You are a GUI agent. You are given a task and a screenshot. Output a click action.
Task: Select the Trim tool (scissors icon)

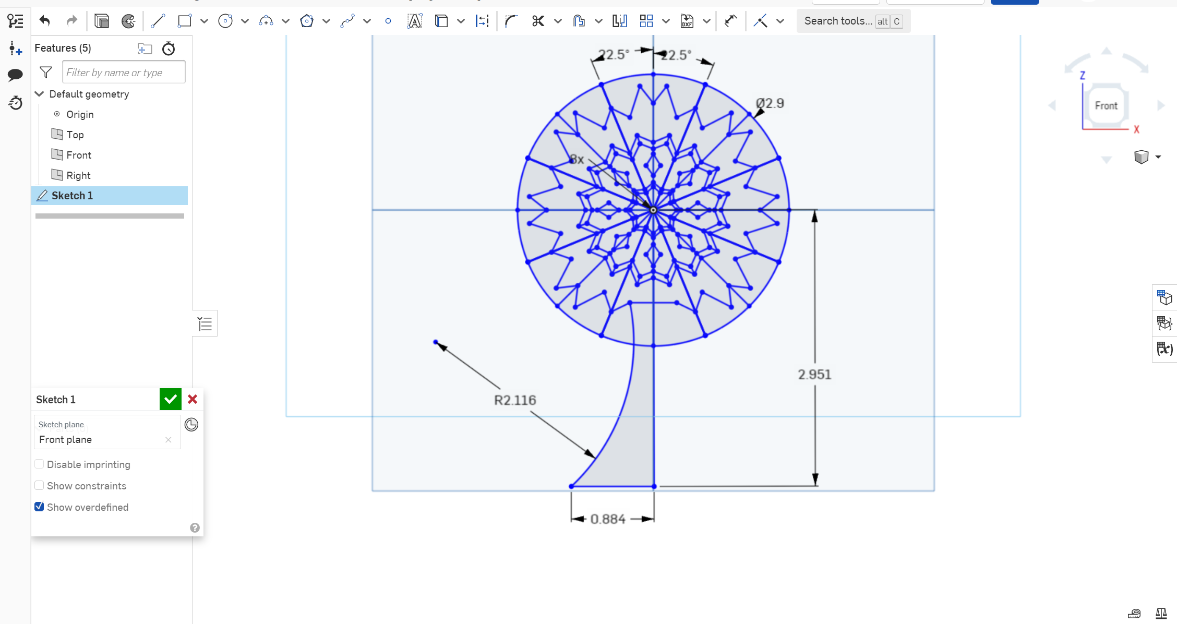click(538, 21)
